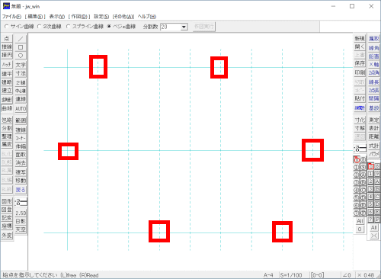Screen dimensions: 381x279
Task: Select the 面取 chamfer tool
Action: coord(21,155)
